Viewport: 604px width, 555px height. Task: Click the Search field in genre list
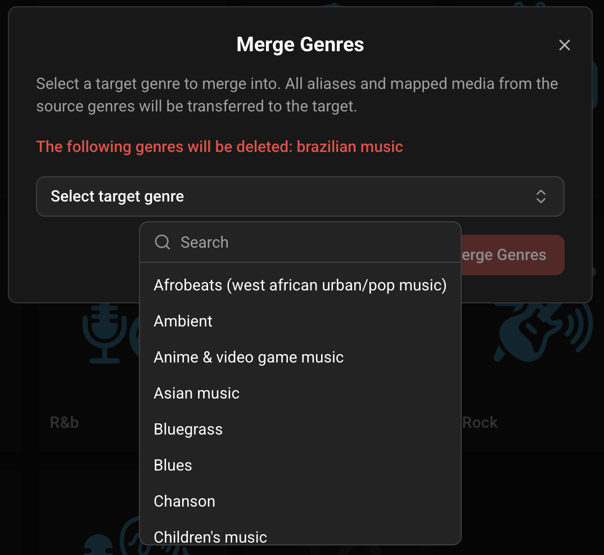click(x=315, y=243)
